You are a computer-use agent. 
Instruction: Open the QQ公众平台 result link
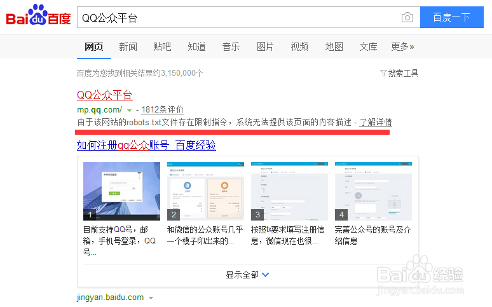(105, 95)
